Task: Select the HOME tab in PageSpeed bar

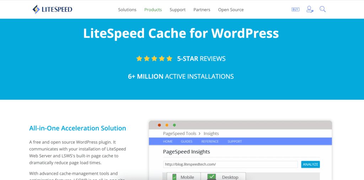Action: coord(168,142)
